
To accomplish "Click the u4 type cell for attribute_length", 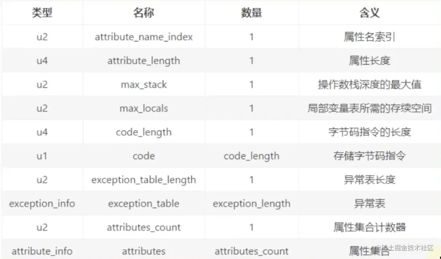I will pos(42,61).
